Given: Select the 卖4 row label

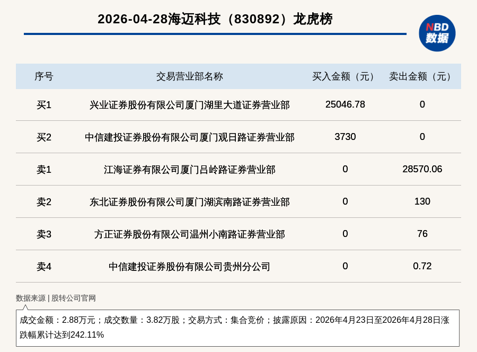Looking at the screenshot, I should [44, 267].
